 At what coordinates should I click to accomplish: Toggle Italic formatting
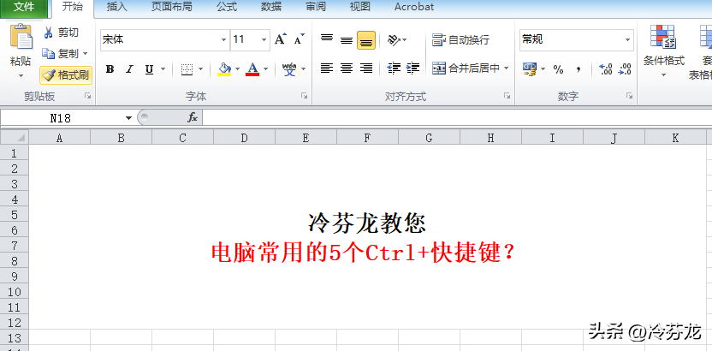tap(130, 69)
